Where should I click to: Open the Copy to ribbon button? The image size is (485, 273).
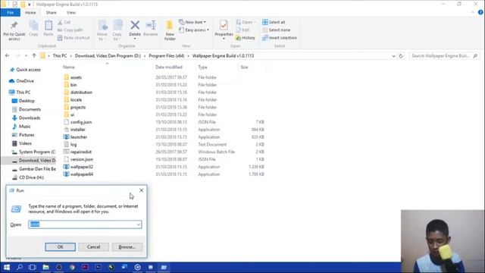click(117, 30)
